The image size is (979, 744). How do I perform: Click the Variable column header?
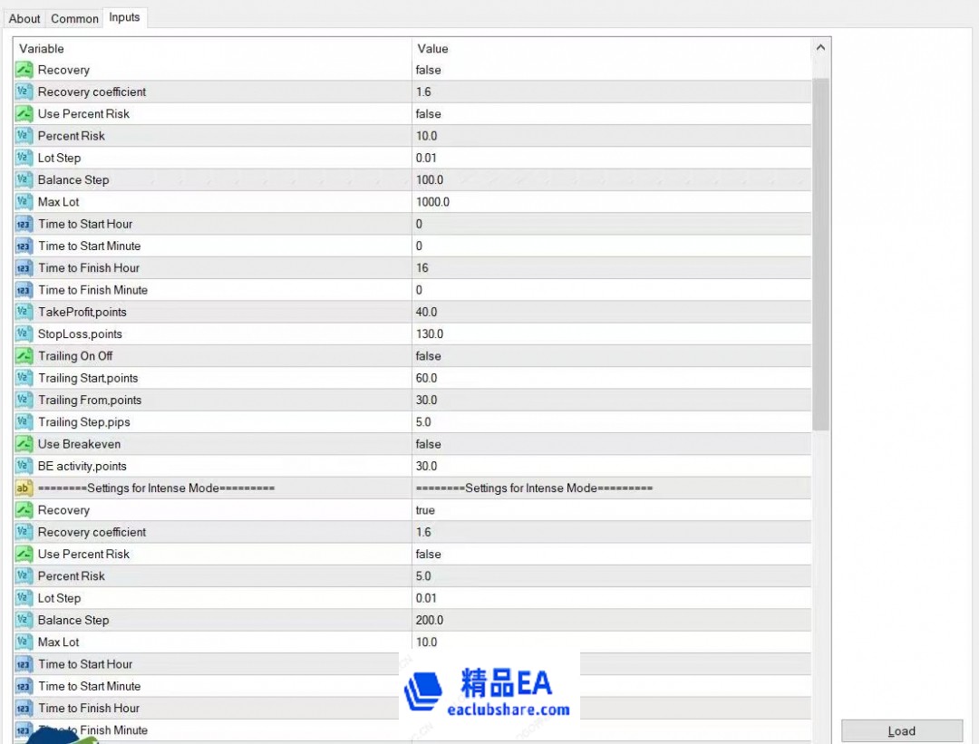(x=42, y=48)
